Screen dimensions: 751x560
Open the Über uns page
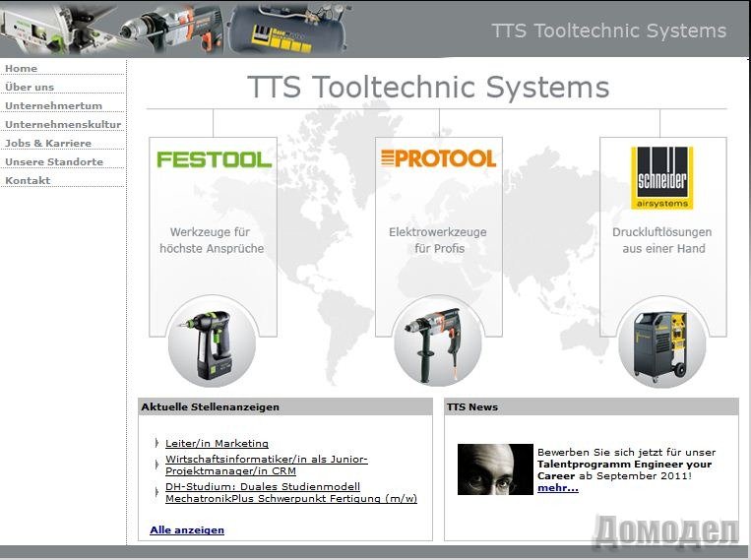(30, 88)
